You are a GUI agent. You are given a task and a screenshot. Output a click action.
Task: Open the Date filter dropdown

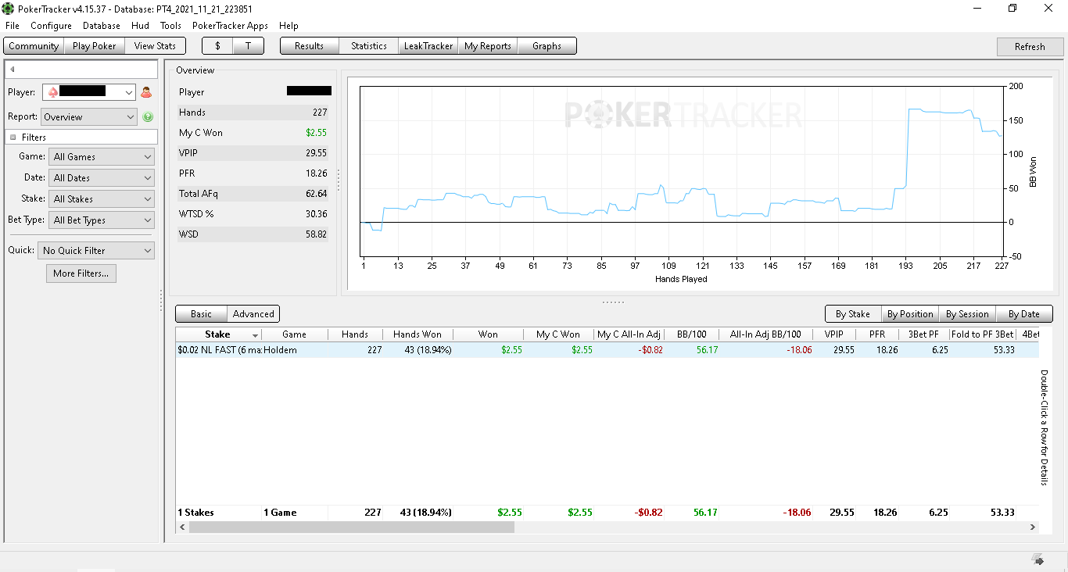tap(102, 178)
